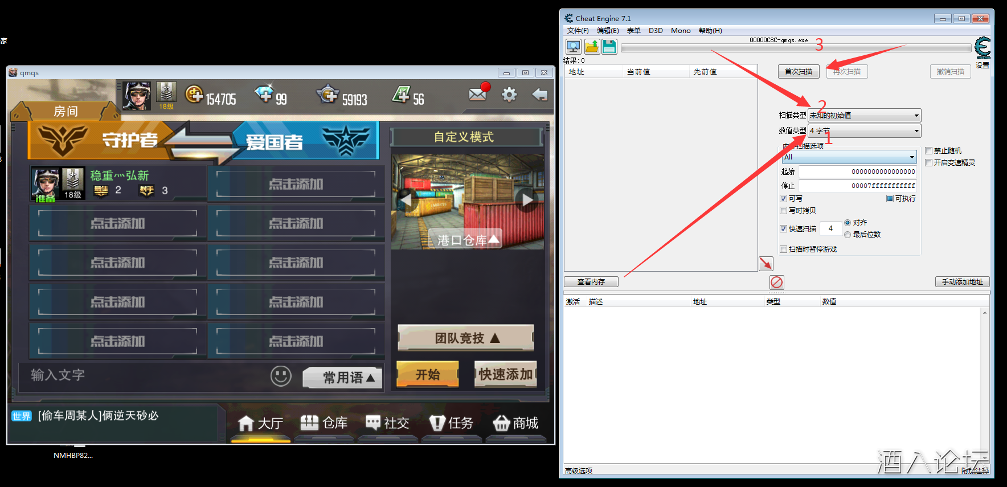This screenshot has height=487, width=1007.
Task: Click the 查看内存 button
Action: 591,282
